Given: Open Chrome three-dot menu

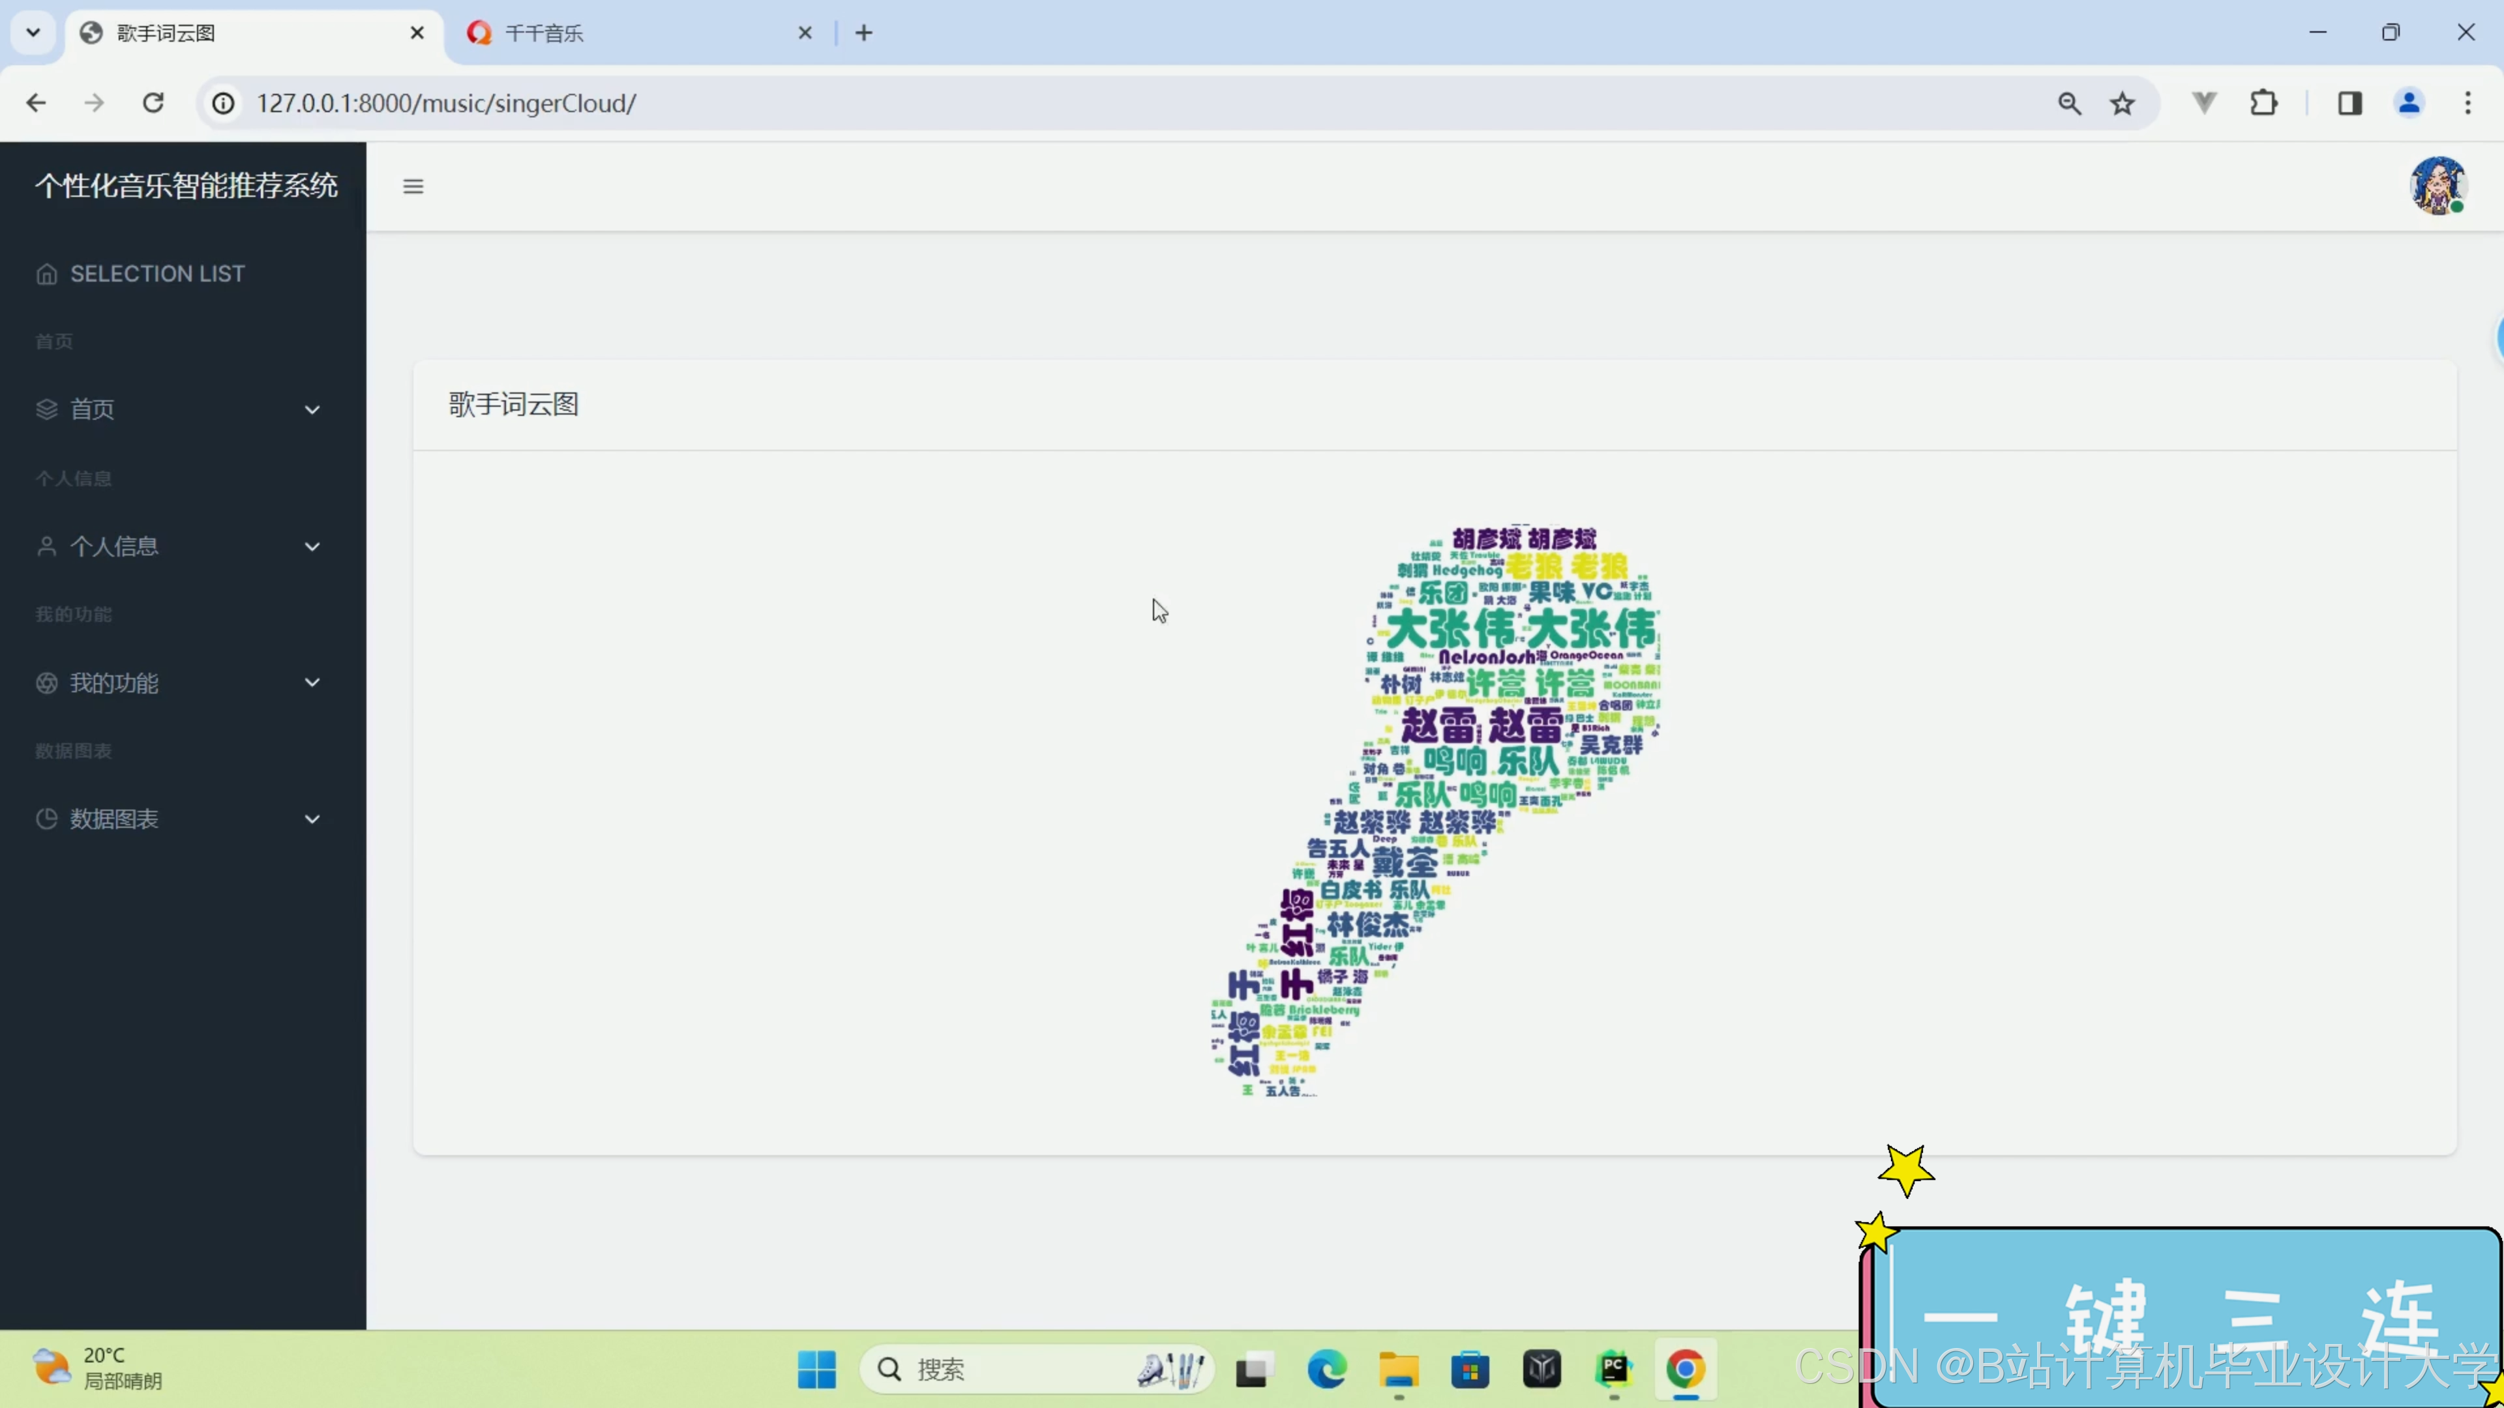Looking at the screenshot, I should (x=2467, y=103).
